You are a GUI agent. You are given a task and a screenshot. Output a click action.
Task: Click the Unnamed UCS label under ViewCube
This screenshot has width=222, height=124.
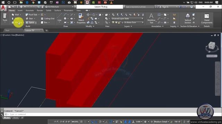(x=212, y=56)
